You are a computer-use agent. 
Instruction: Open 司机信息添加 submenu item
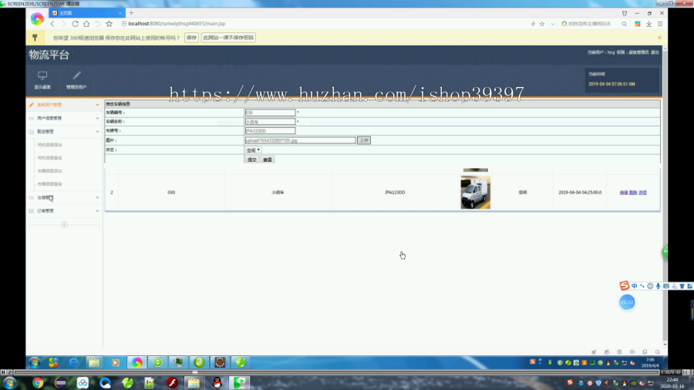[x=49, y=145]
